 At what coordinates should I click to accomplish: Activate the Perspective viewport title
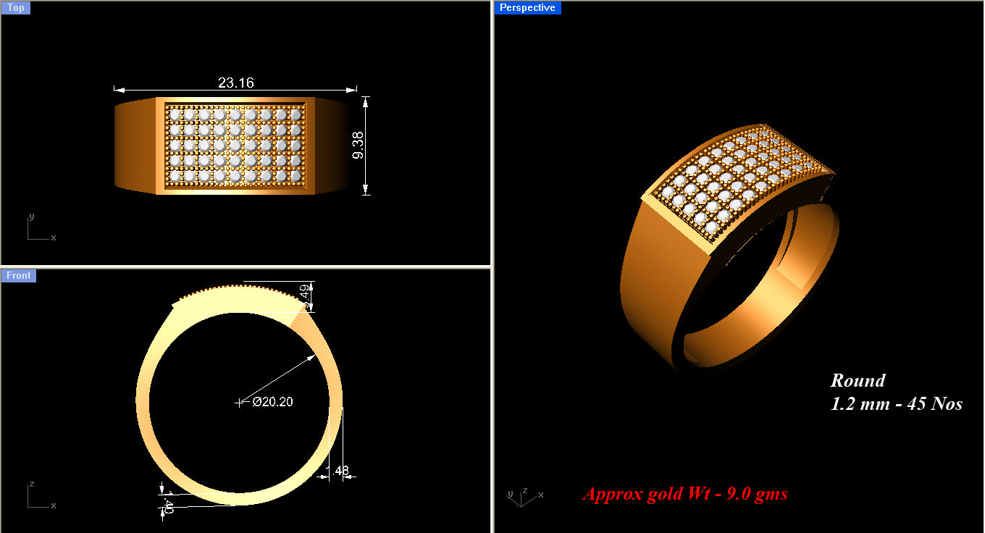coord(527,7)
